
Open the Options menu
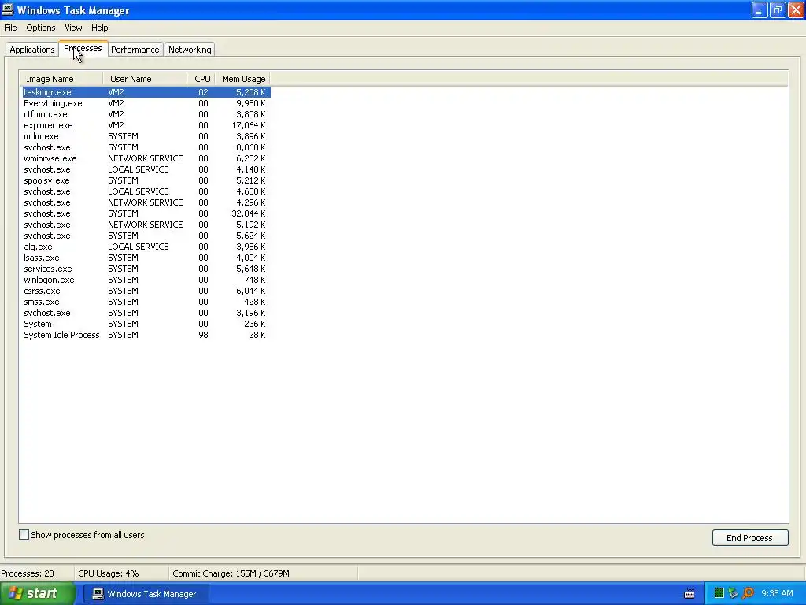pos(41,28)
